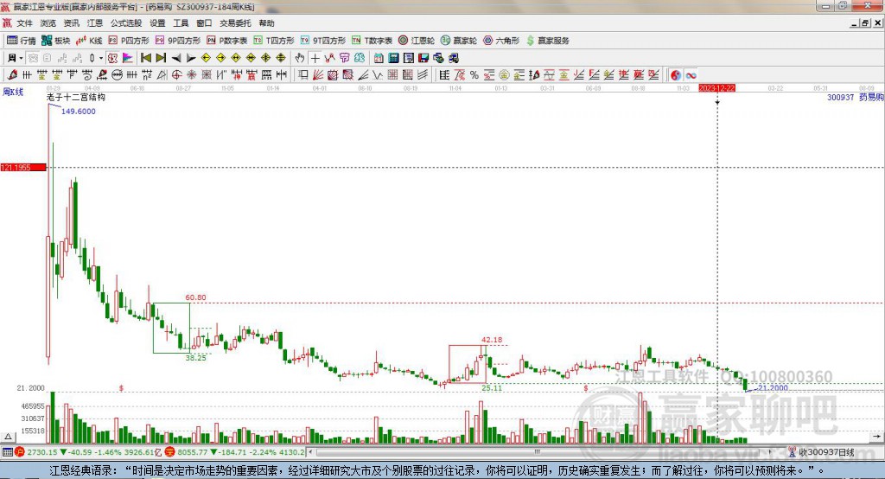This screenshot has height=479, width=885.
Task: Open 江恩轮 Gann wheel tool
Action: click(x=417, y=41)
